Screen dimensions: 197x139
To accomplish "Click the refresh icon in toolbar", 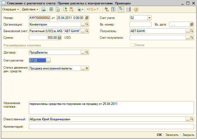I will (x=51, y=10).
